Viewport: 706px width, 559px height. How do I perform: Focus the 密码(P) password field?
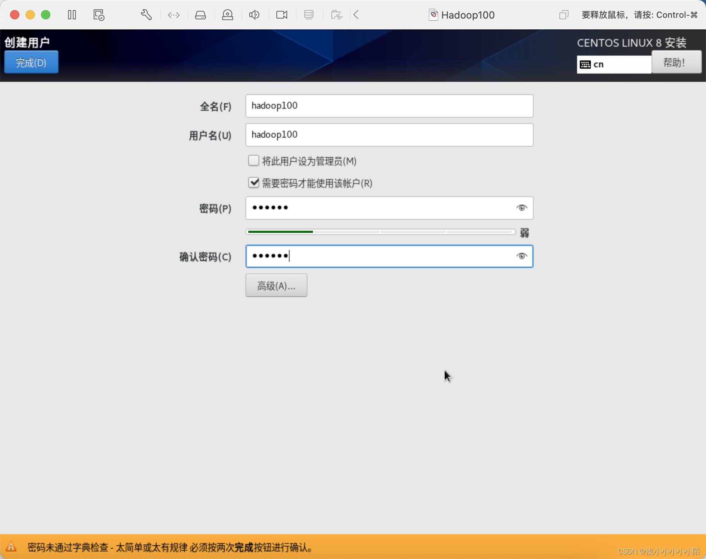tap(389, 208)
